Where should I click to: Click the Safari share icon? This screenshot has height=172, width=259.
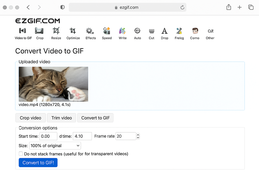(x=229, y=7)
